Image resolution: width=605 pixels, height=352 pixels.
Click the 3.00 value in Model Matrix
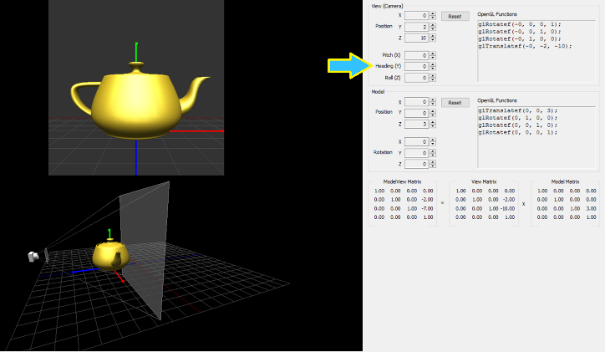(591, 208)
